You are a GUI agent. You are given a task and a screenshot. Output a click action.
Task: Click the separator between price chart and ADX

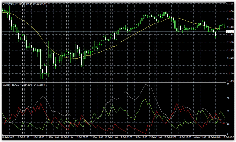[113, 82]
